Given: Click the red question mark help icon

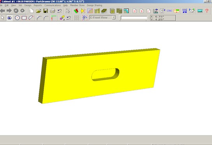Looking at the screenshot, I should click(207, 11).
